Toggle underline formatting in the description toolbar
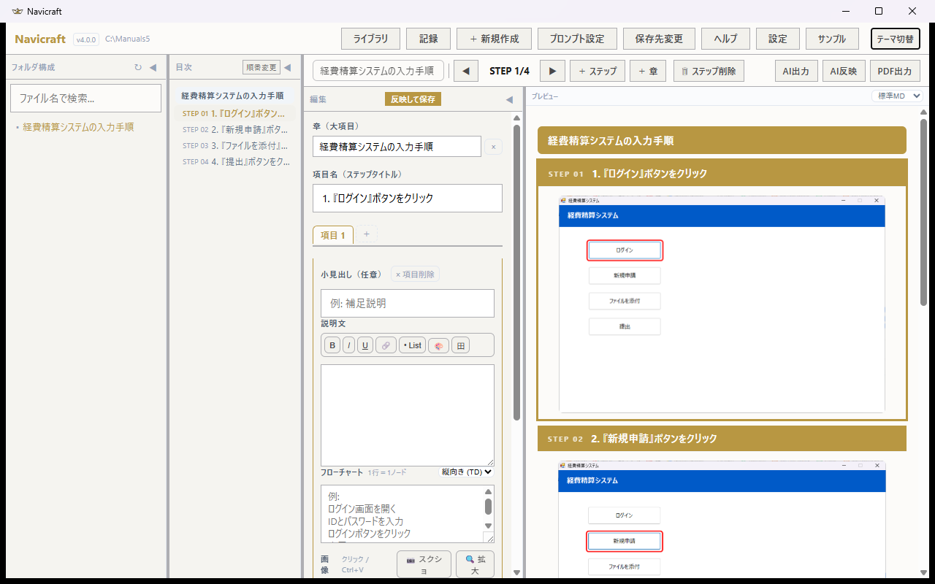The width and height of the screenshot is (935, 584). (x=365, y=345)
